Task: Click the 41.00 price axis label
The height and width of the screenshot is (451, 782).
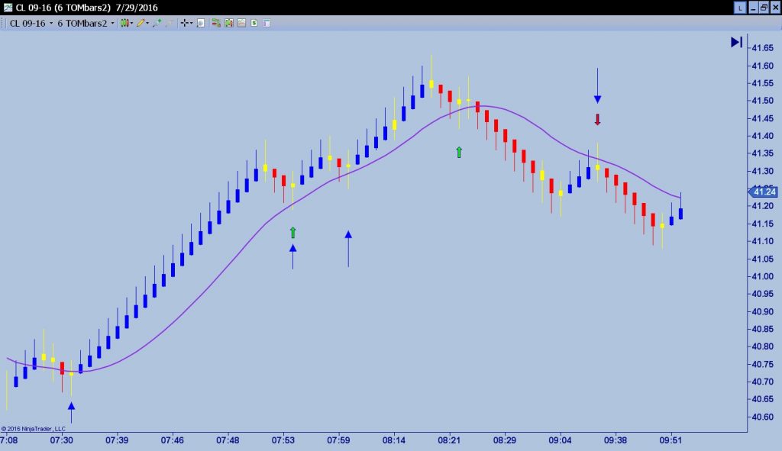Action: [x=763, y=276]
